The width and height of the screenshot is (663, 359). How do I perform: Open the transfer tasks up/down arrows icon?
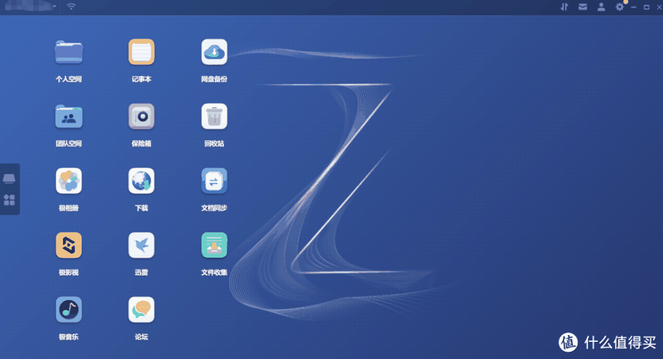(x=564, y=7)
